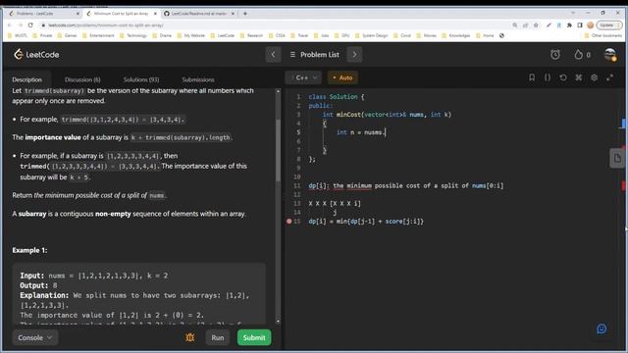Viewport: 628px width, 353px height.
Task: Open the zoom magnifier icon in address bar
Action: [514, 25]
